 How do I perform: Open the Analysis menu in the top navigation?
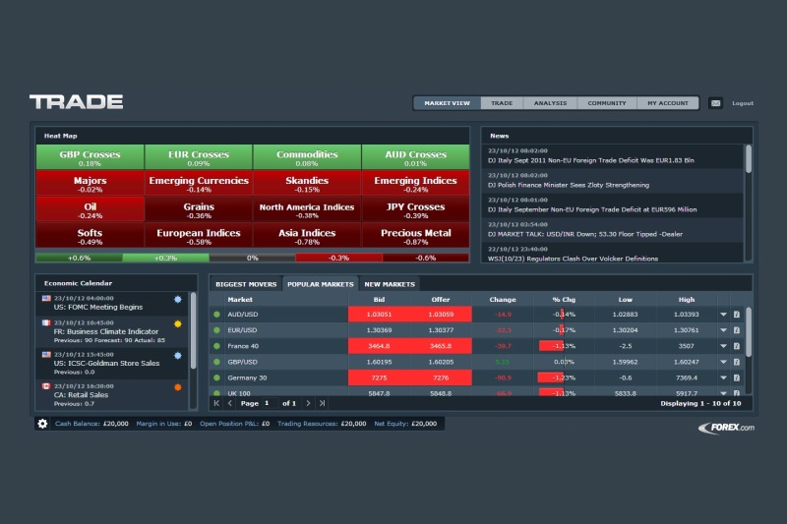(550, 103)
